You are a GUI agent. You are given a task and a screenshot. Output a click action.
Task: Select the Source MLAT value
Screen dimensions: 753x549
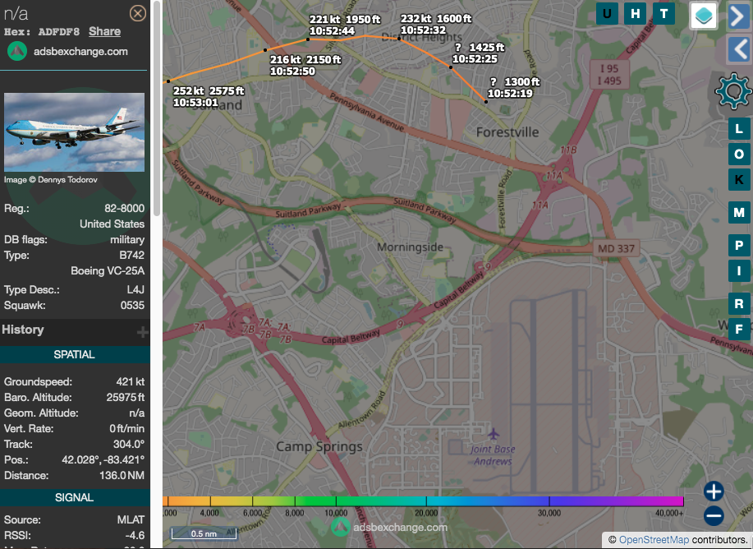[131, 519]
